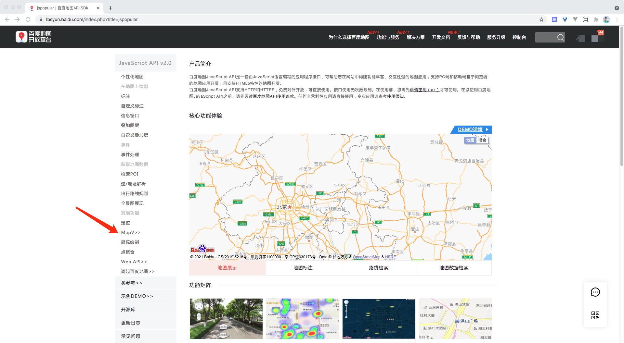Open a new tab with the plus button
624x343 pixels.
[x=110, y=8]
